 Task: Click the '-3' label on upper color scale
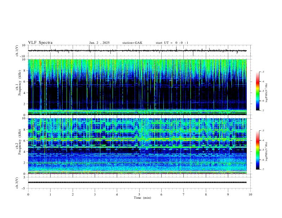tap(262, 72)
